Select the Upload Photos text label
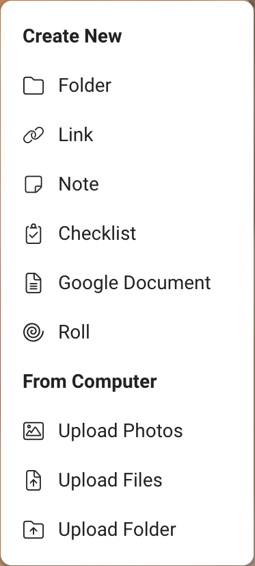The width and height of the screenshot is (255, 566). click(x=120, y=430)
